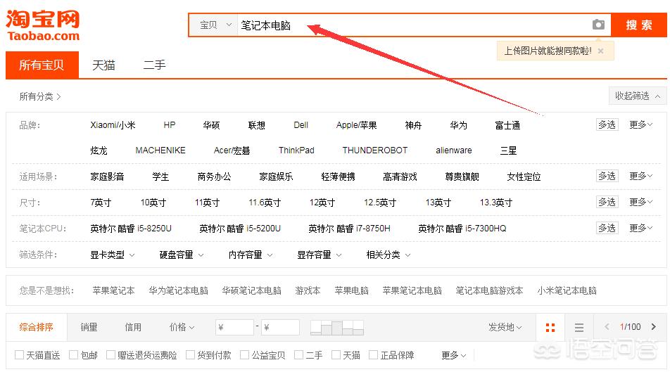Open 所有分类 breadcrumb
The width and height of the screenshot is (670, 372).
pyautogui.click(x=39, y=96)
